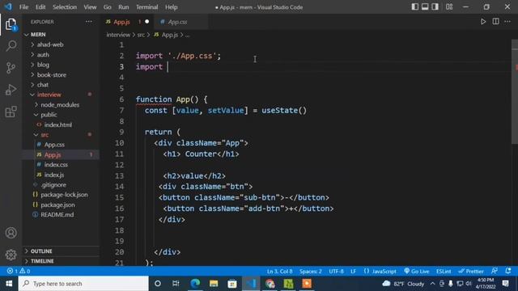
Task: Click the src breadcrumb segment
Action: 141,35
